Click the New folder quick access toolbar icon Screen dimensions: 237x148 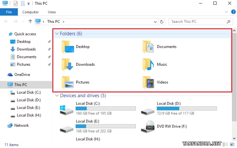tap(23, 3)
